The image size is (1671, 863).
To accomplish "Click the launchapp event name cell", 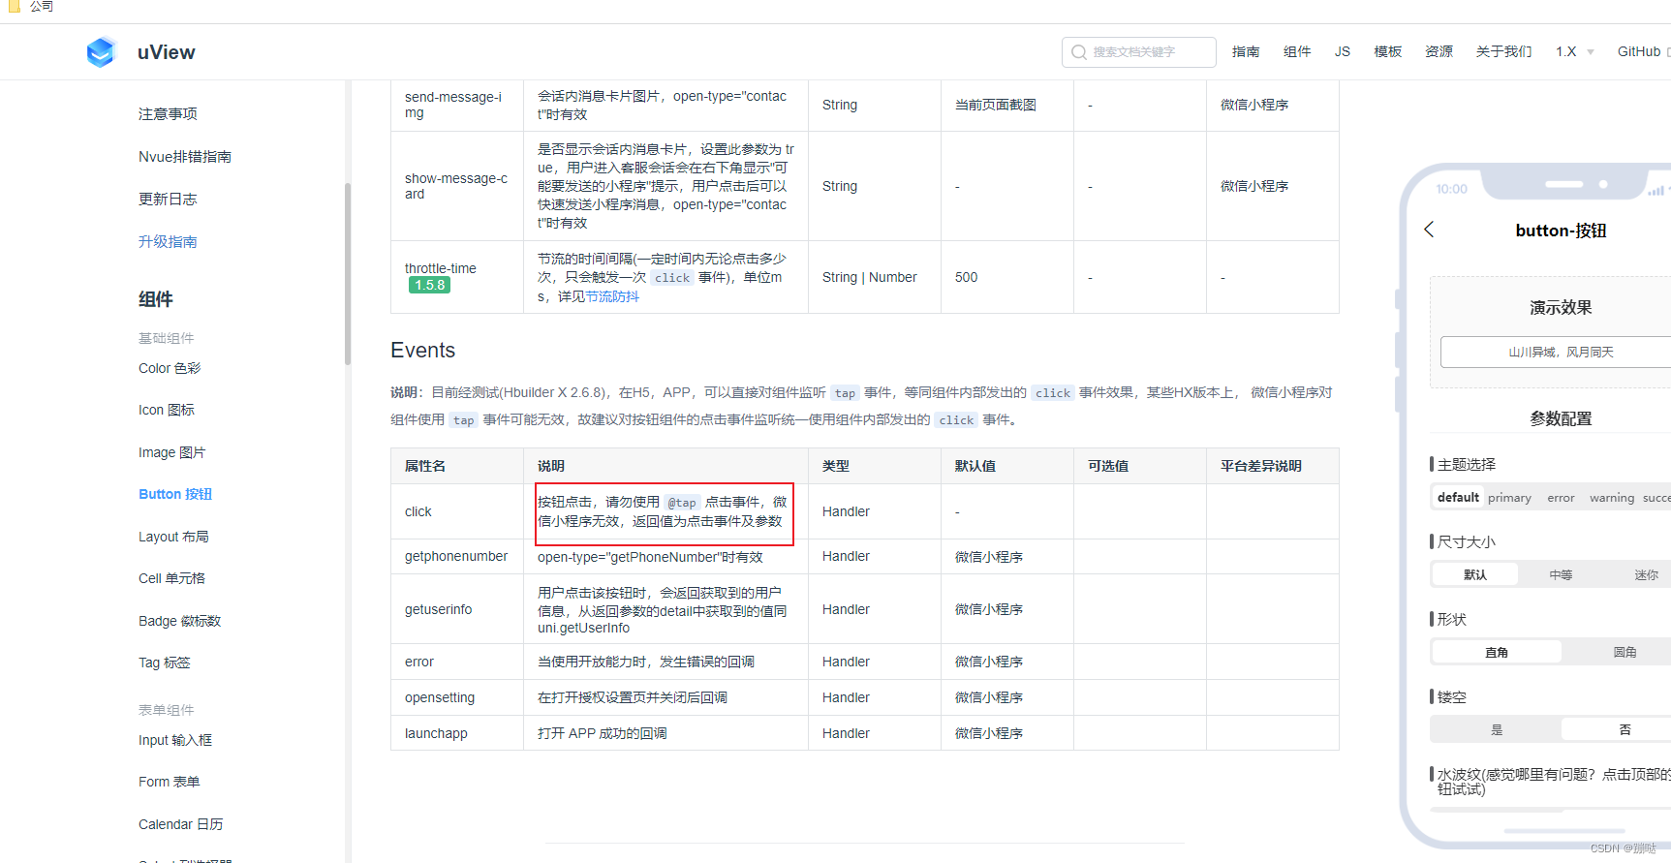I will pyautogui.click(x=456, y=733).
